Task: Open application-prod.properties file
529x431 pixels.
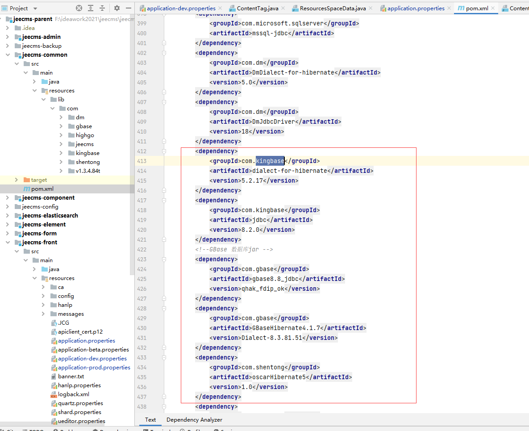Action: tap(94, 368)
